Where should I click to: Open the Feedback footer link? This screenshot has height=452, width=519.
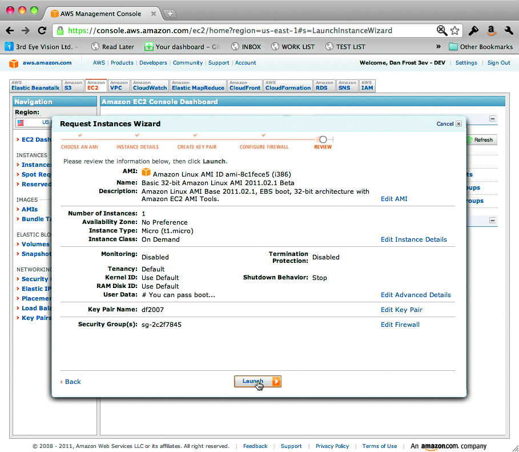(255, 446)
